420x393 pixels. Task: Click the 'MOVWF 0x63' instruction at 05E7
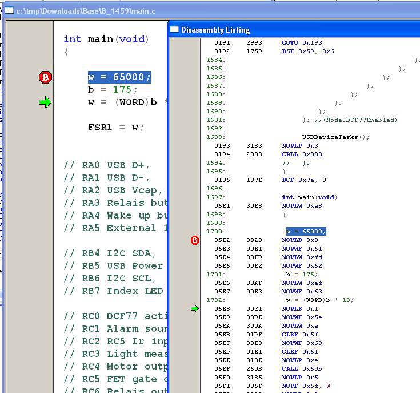point(302,291)
